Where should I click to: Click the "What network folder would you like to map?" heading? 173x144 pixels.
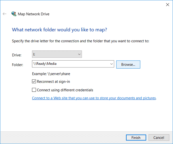tap(59, 30)
